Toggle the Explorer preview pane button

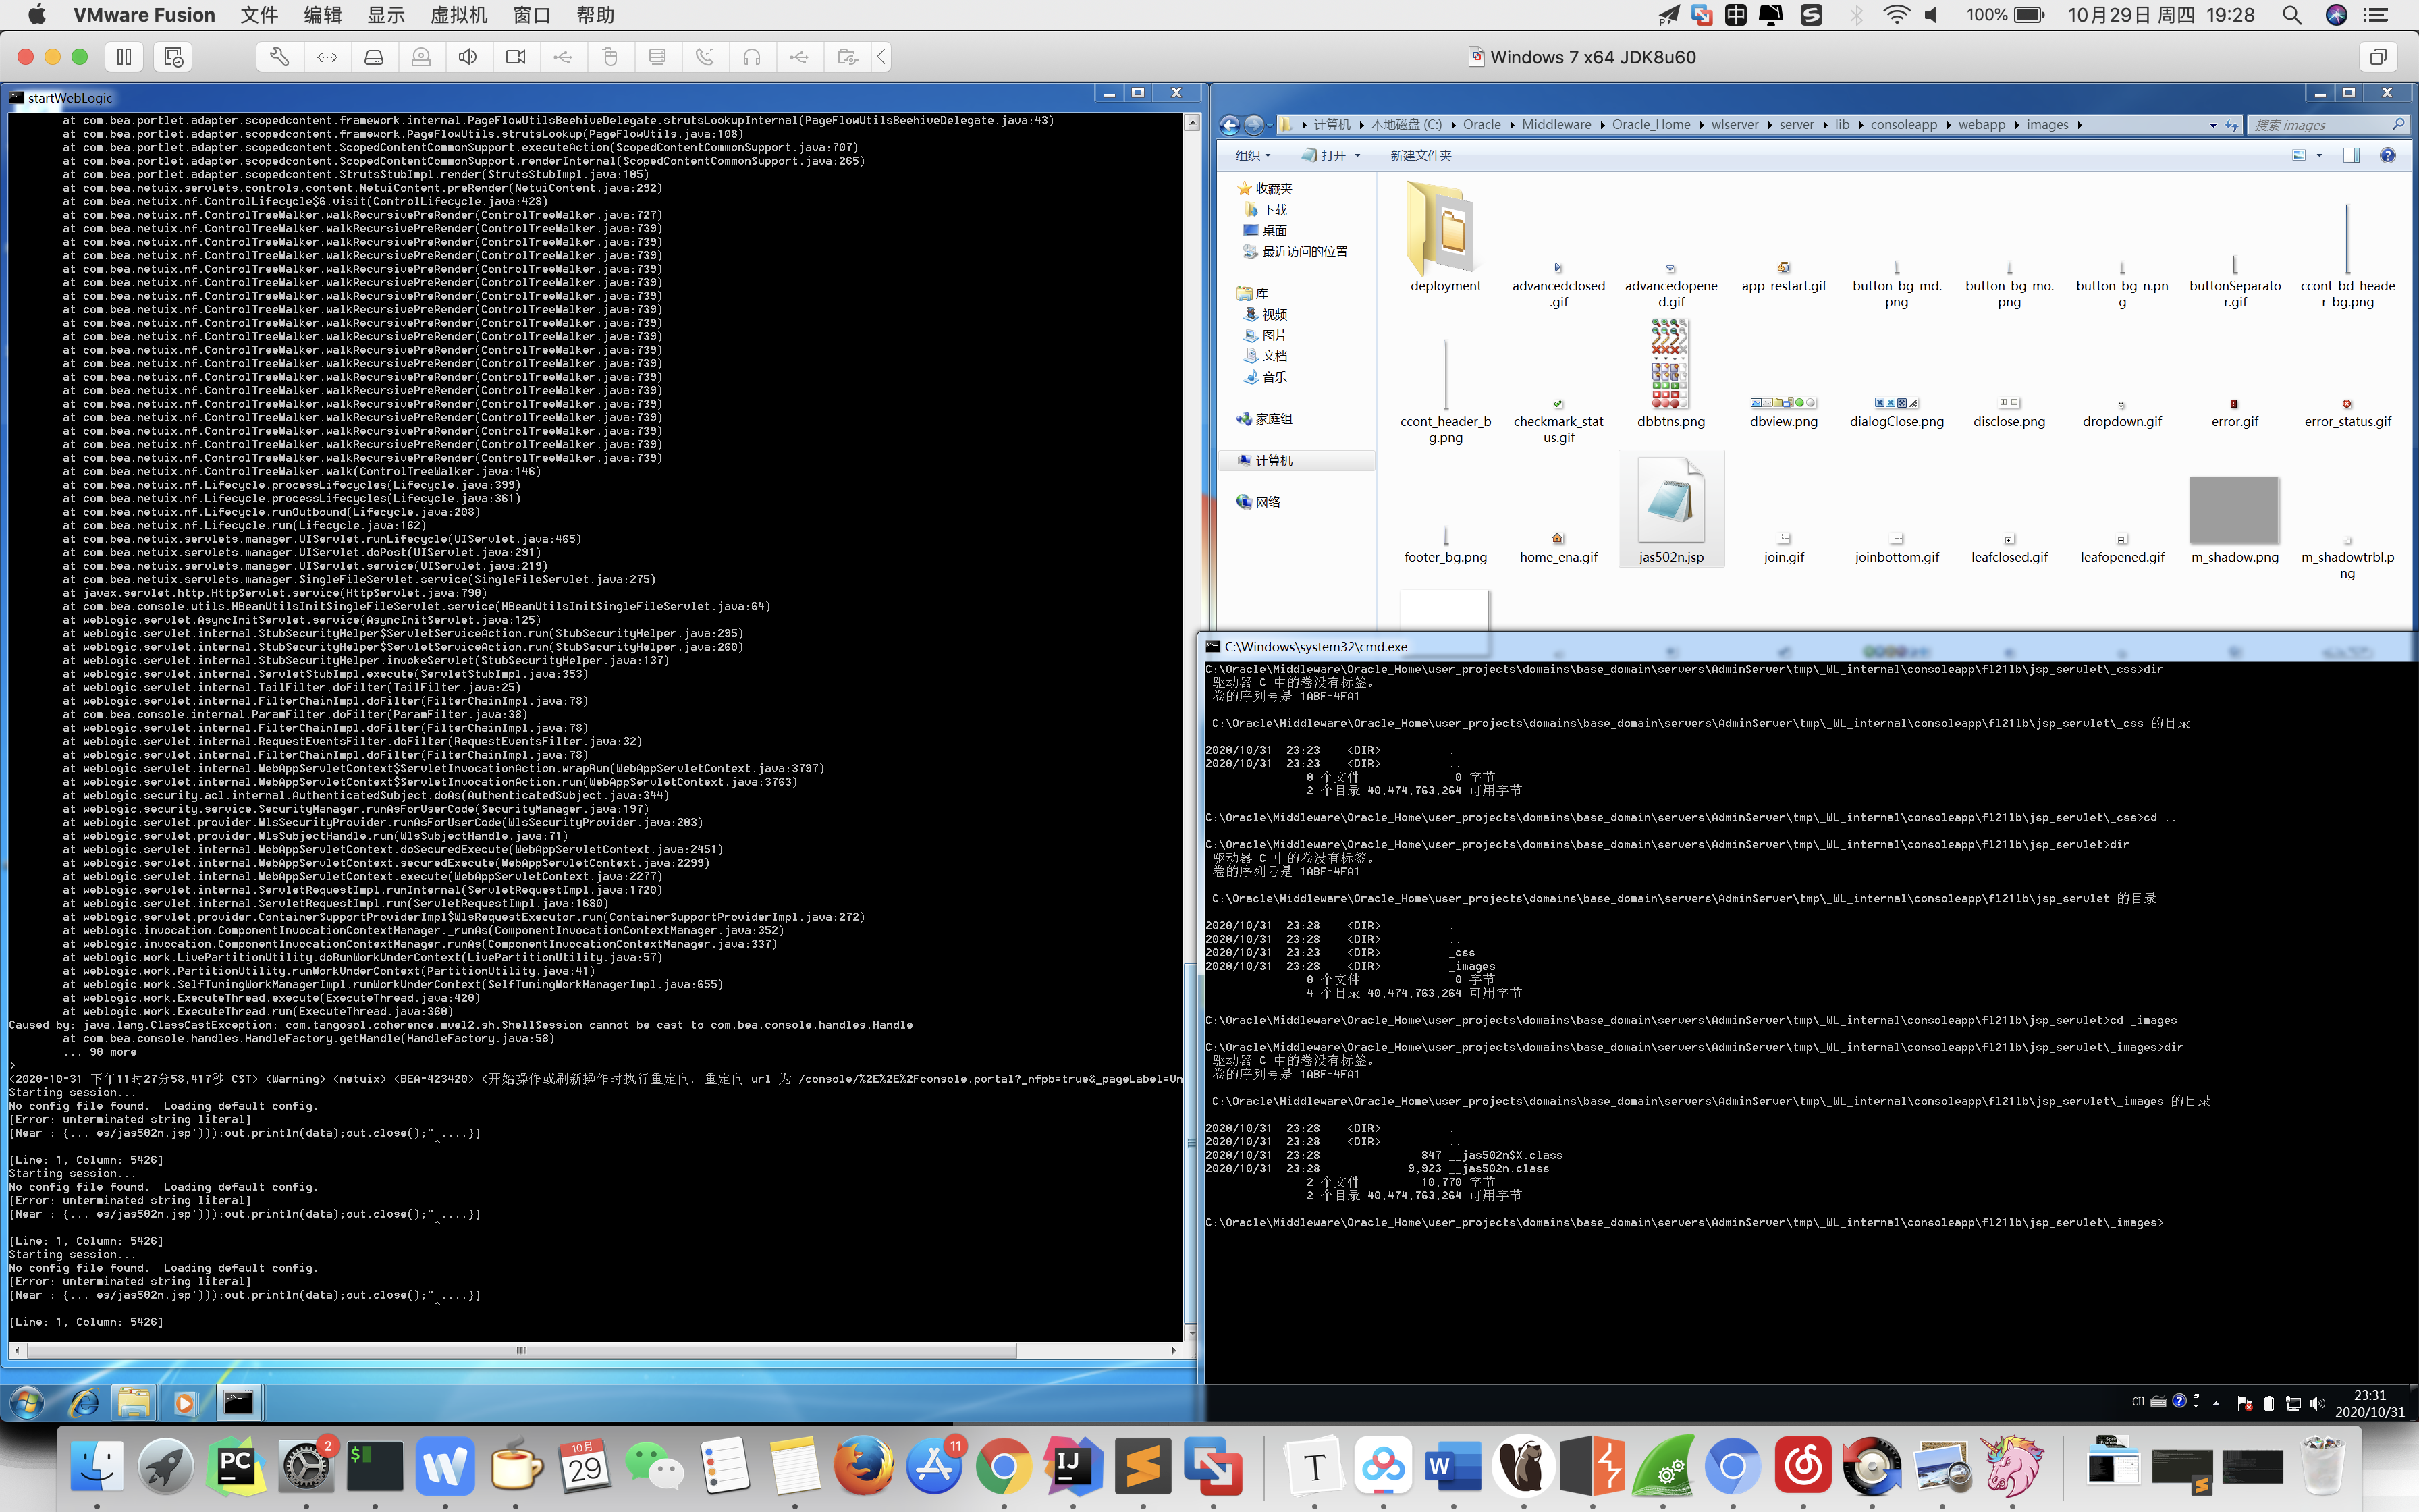(2350, 155)
